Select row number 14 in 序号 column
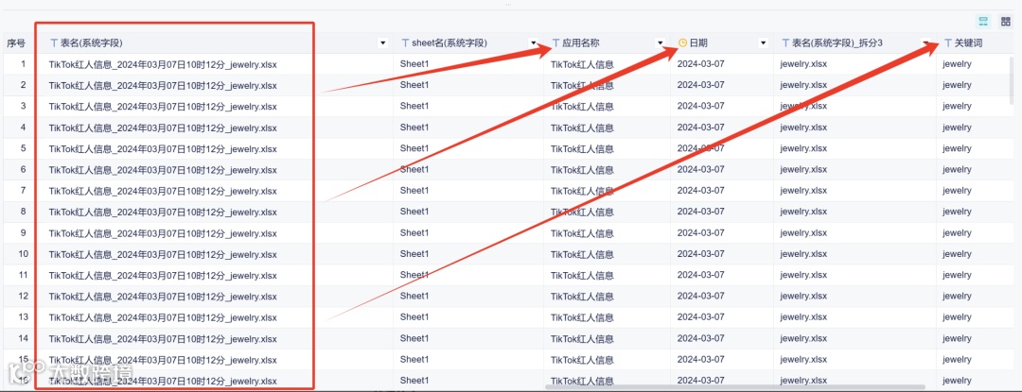The height and width of the screenshot is (392, 1022). click(x=24, y=338)
